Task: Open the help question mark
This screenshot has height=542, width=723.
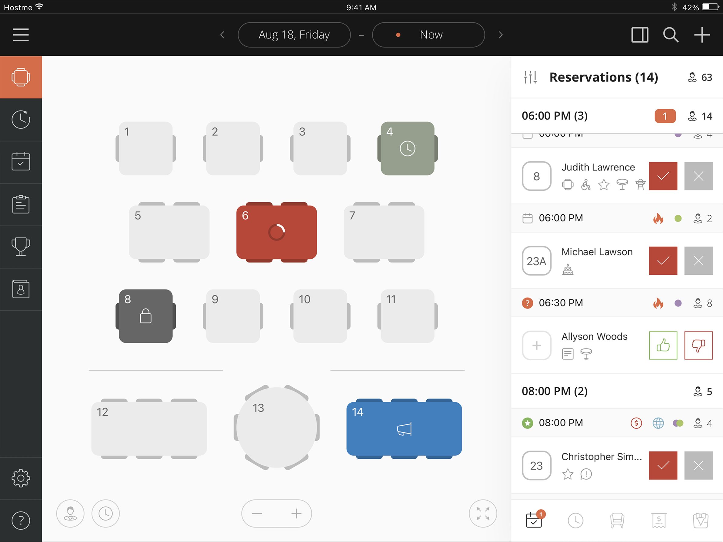Action: pos(21,521)
